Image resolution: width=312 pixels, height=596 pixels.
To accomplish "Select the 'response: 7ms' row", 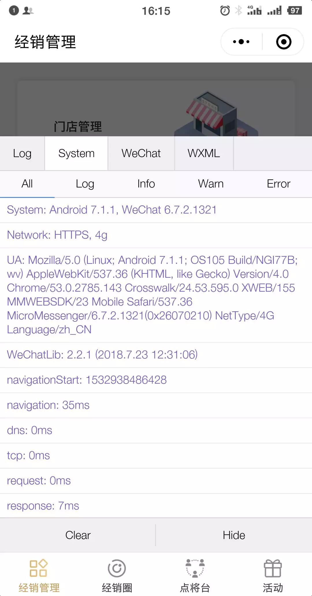I will pyautogui.click(x=156, y=506).
